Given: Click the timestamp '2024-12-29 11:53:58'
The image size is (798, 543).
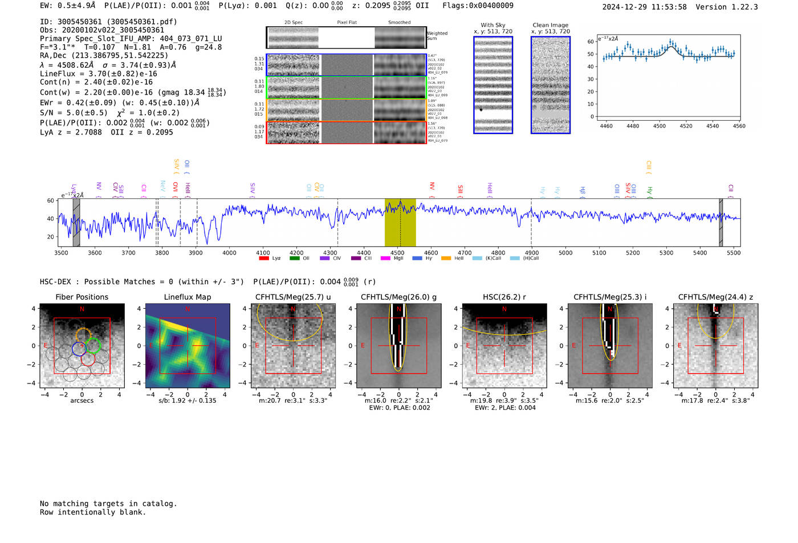Looking at the screenshot, I should [645, 7].
